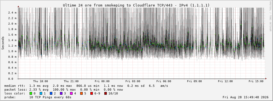Click the Thu 21:00 time axis label
The height and width of the screenshot is (101, 273).
click(71, 81)
